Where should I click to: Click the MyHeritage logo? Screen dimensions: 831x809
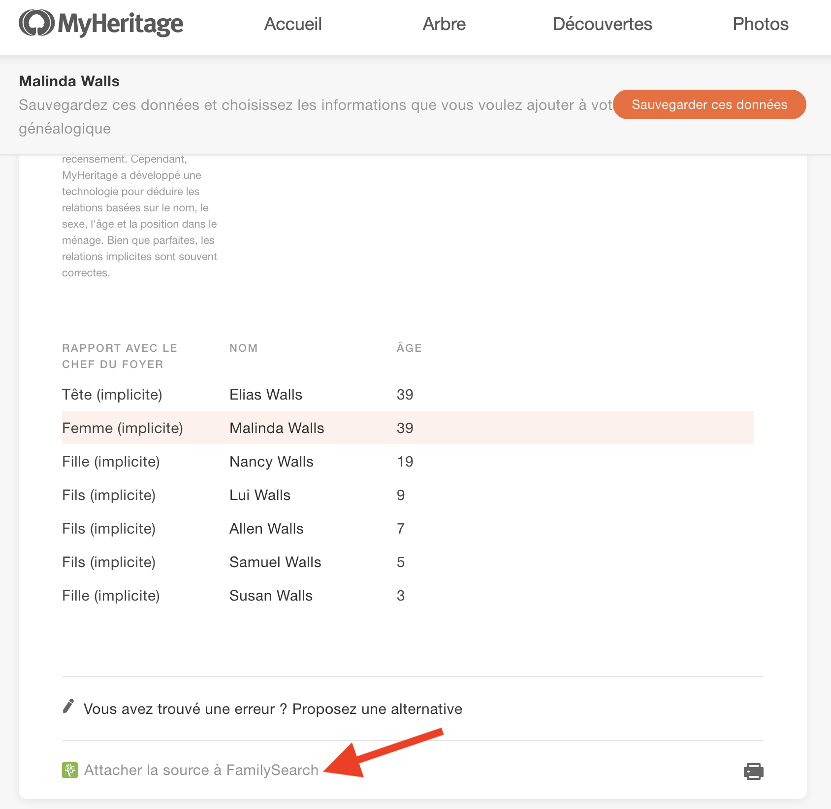[101, 24]
